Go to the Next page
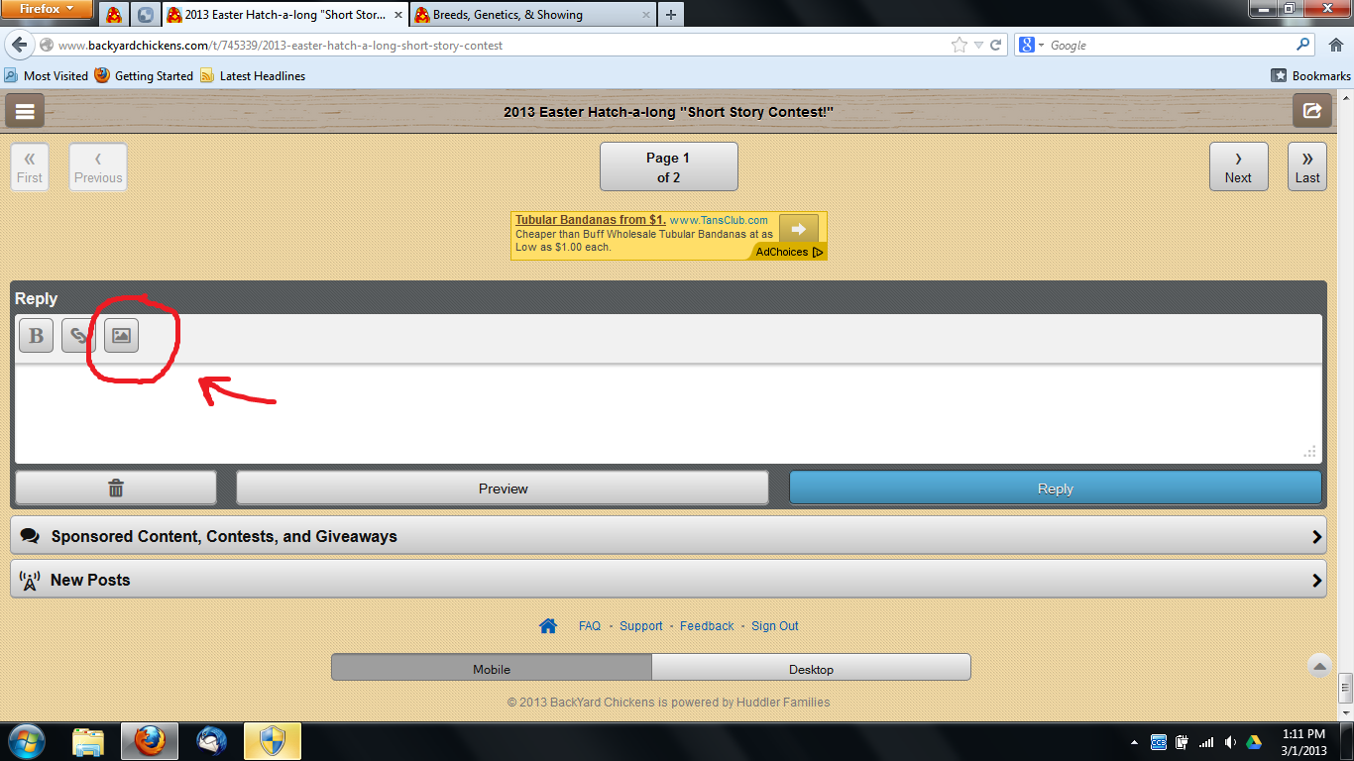 click(1238, 166)
